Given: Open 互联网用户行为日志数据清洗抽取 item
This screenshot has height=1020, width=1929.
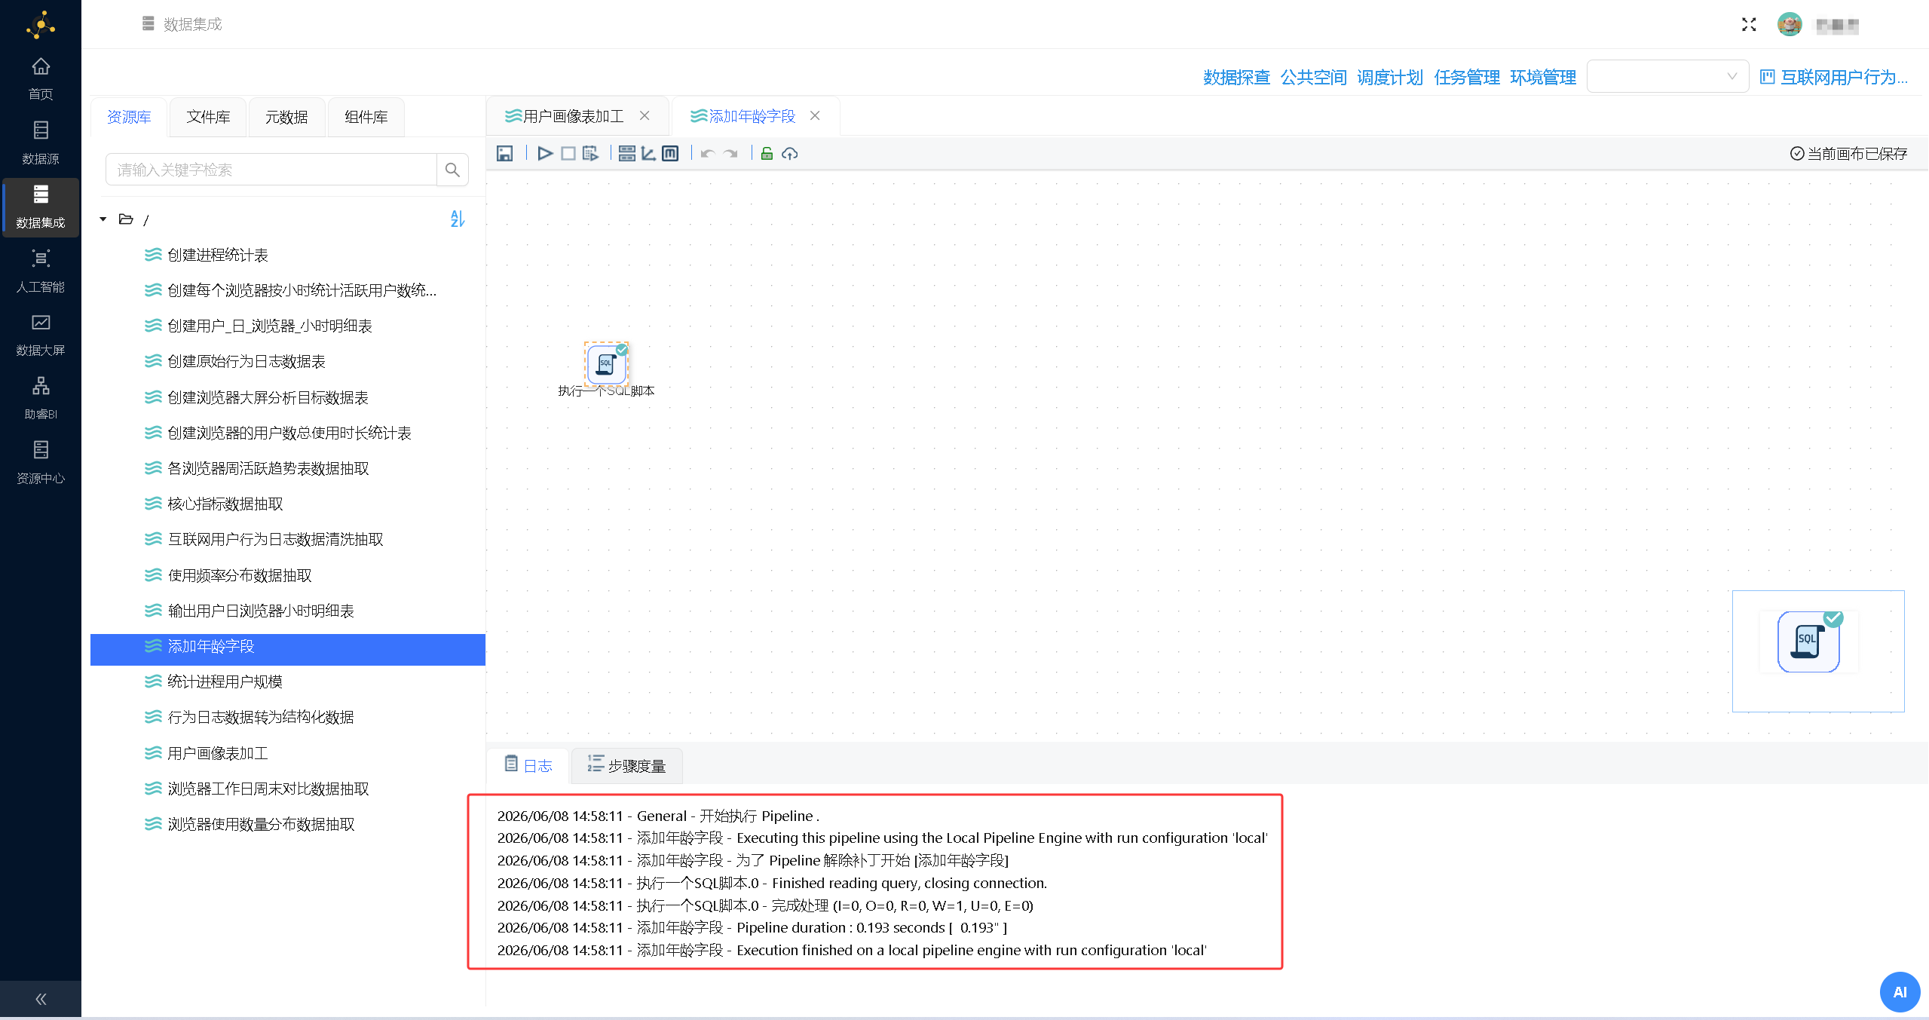Looking at the screenshot, I should [275, 540].
